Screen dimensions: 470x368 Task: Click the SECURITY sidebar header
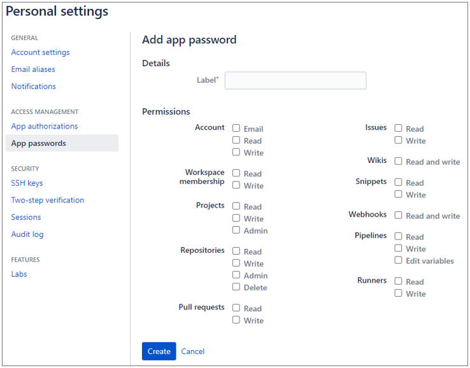pos(25,169)
